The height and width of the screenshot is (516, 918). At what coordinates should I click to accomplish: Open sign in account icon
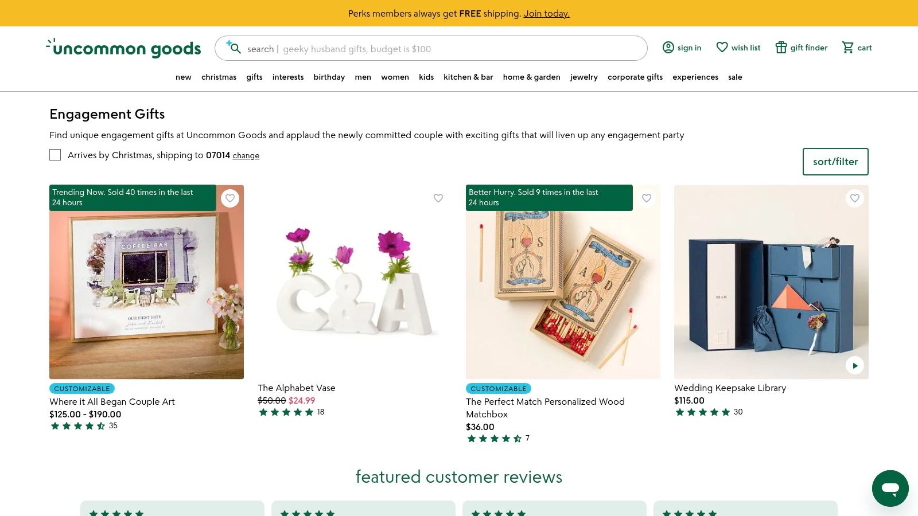668,48
